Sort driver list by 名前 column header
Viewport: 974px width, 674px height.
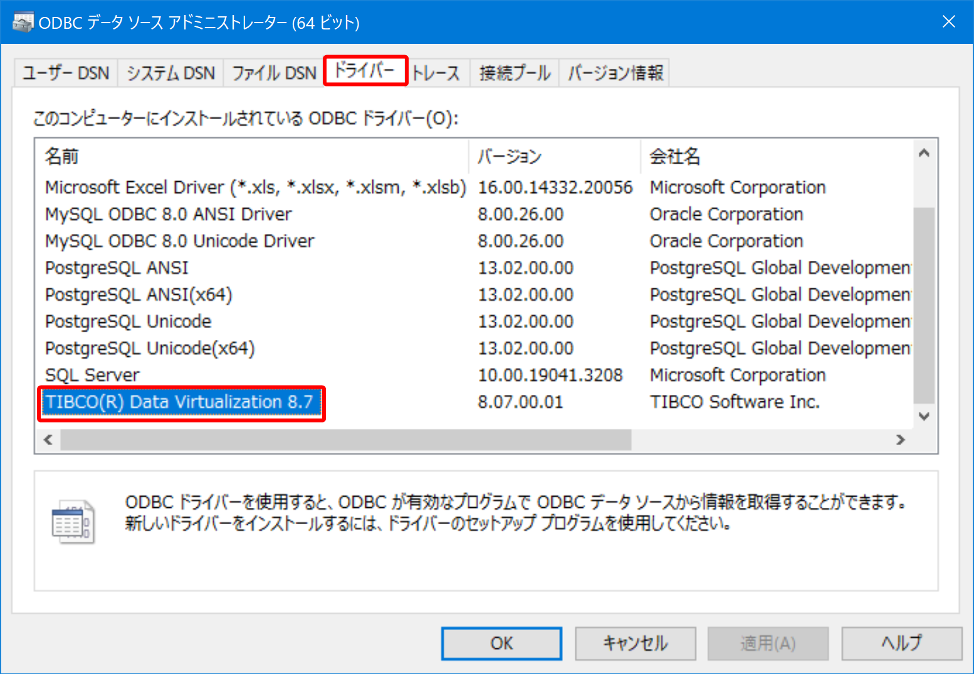point(251,156)
